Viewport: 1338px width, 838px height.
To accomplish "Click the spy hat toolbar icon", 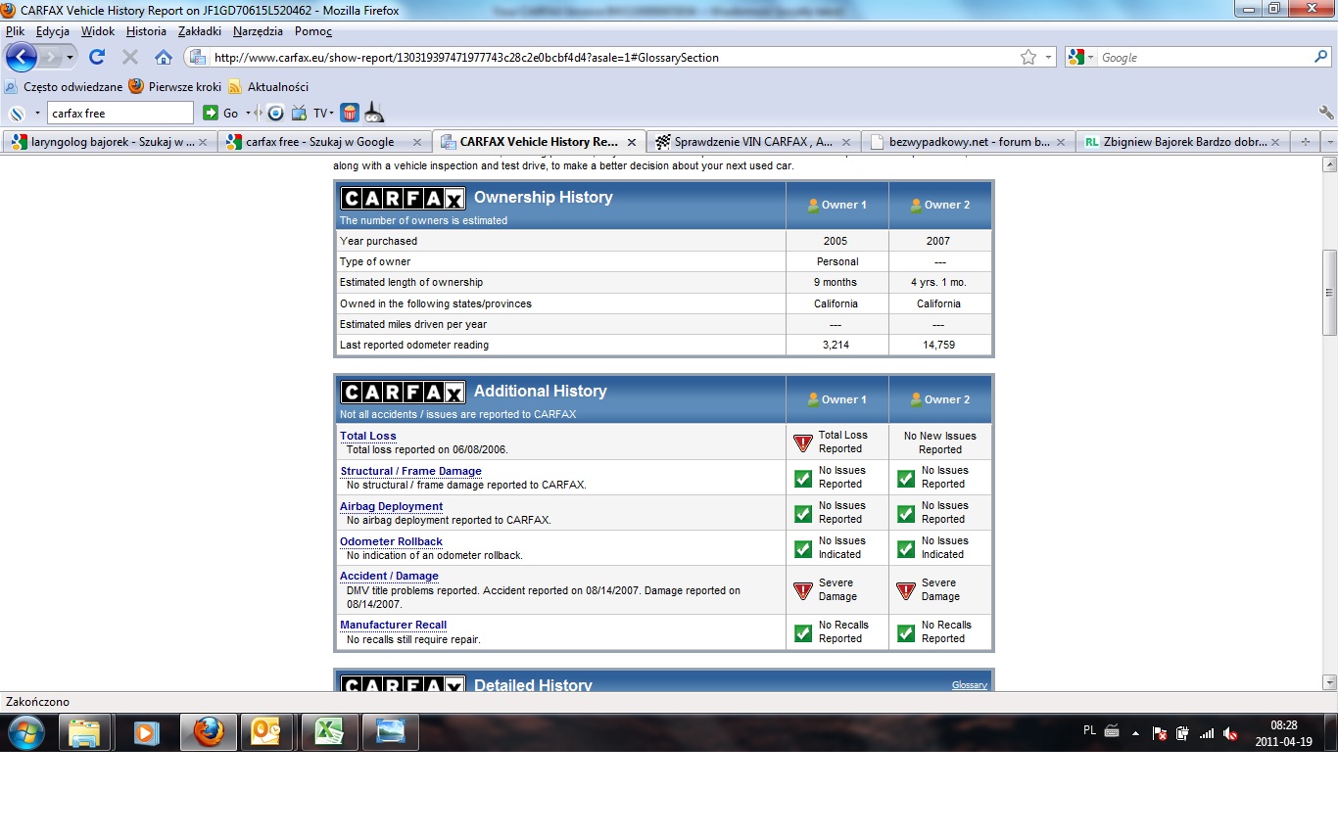I will click(374, 113).
